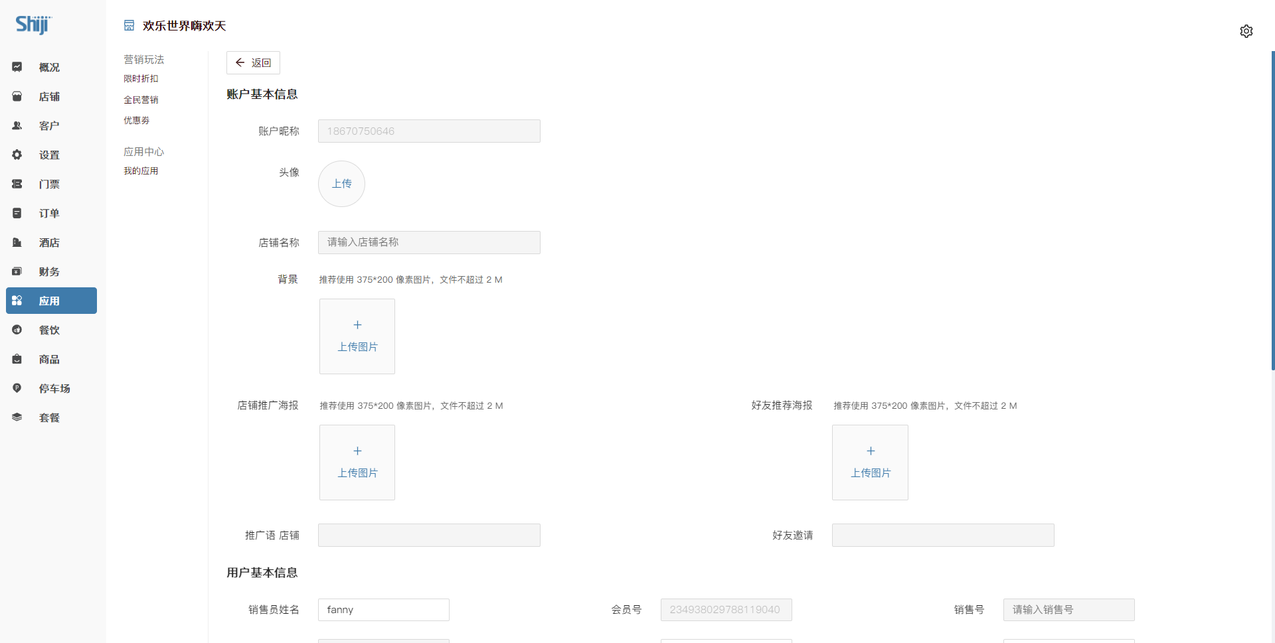This screenshot has height=643, width=1275.
Task: Open 店铺 menu item
Action: (51, 96)
